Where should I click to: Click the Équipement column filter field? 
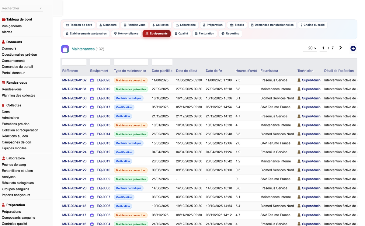click(100, 62)
